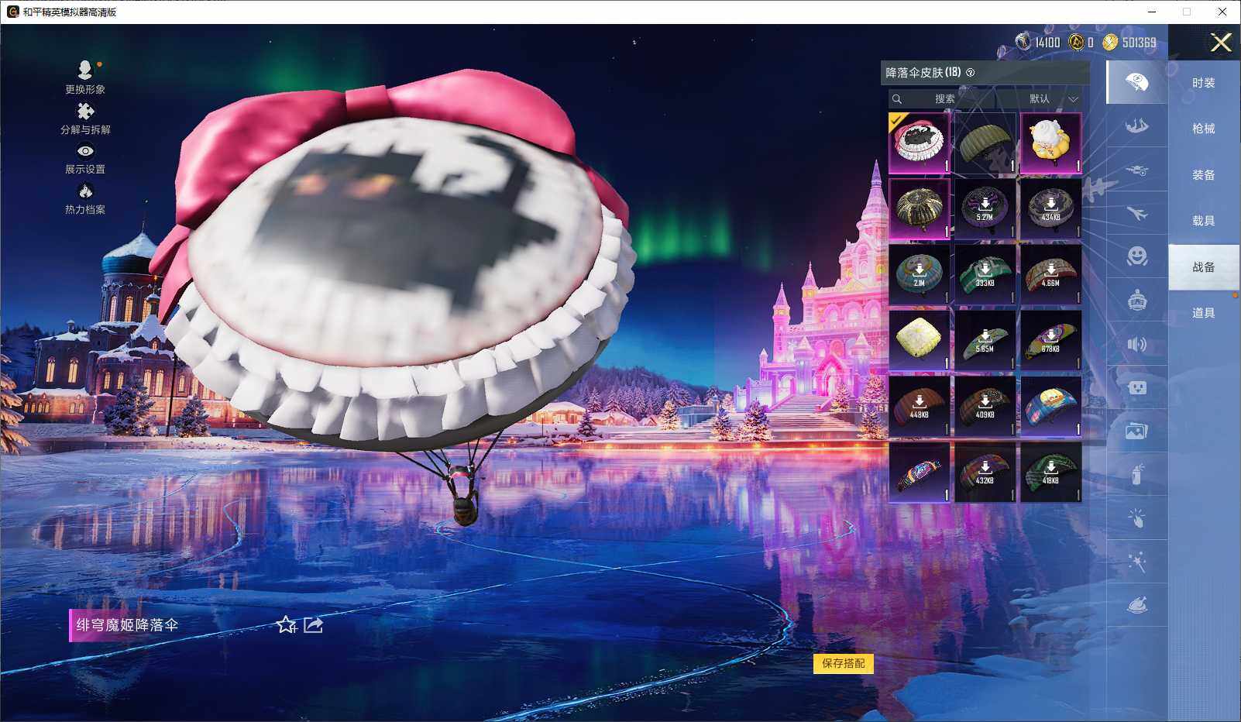Screen dimensions: 1241x722
Task: Select the colorful neon glider parachute thumbnail
Action: pos(920,473)
